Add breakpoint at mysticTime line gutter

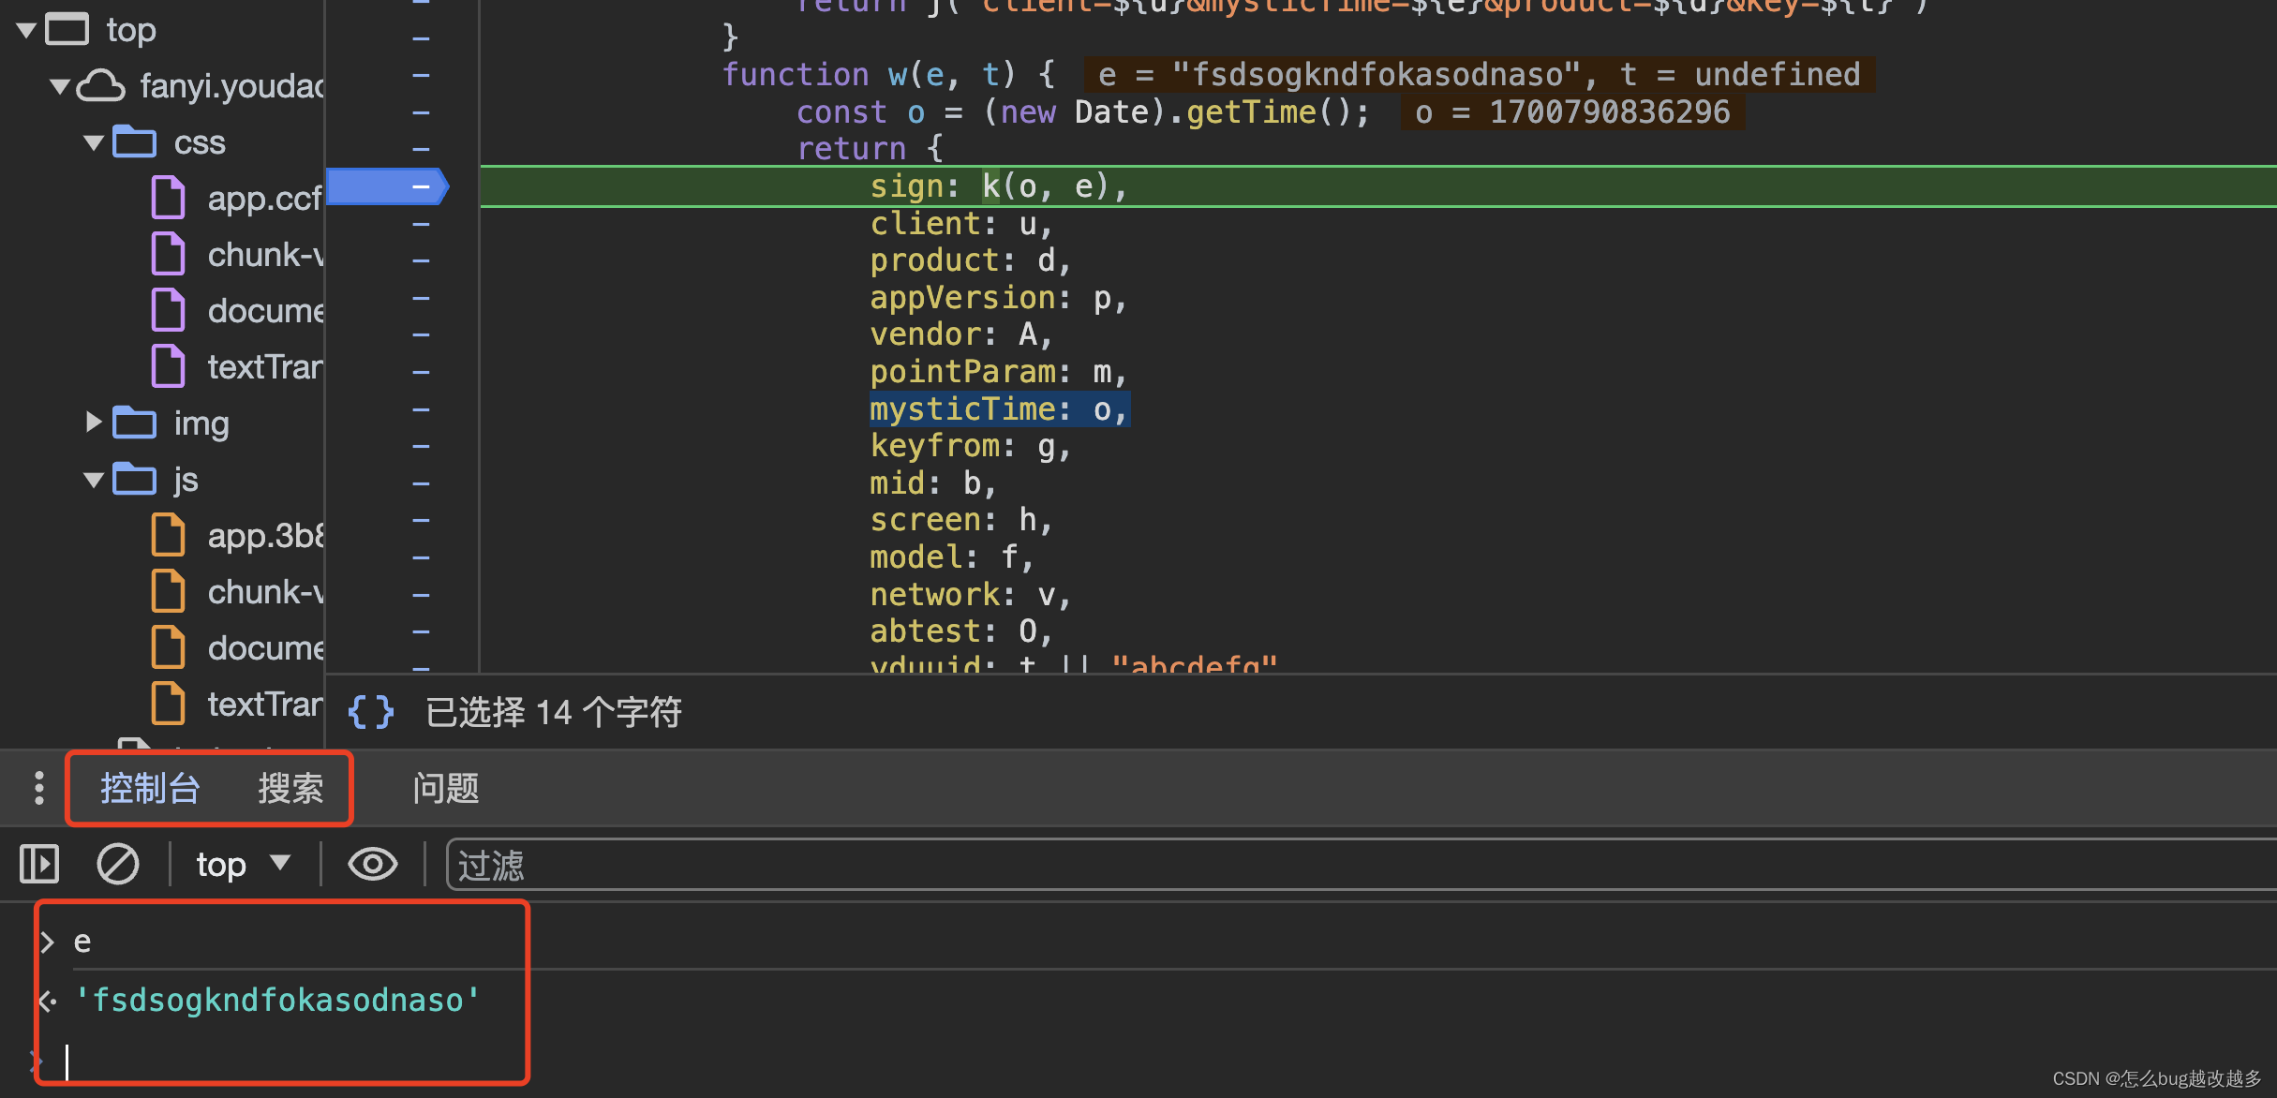coord(421,409)
